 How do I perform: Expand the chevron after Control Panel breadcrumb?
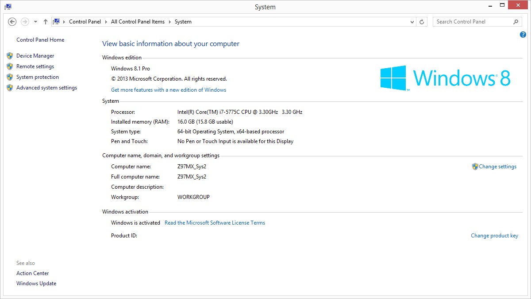click(106, 22)
